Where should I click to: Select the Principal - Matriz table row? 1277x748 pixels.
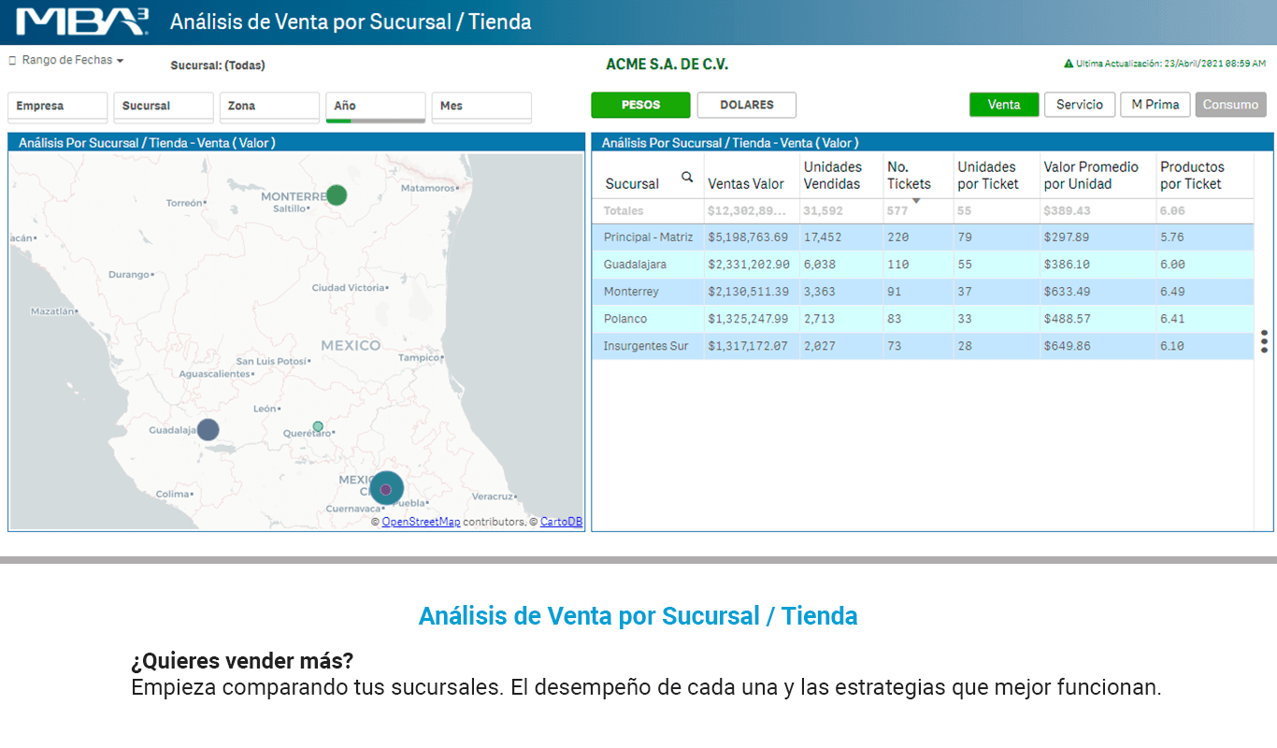point(923,237)
